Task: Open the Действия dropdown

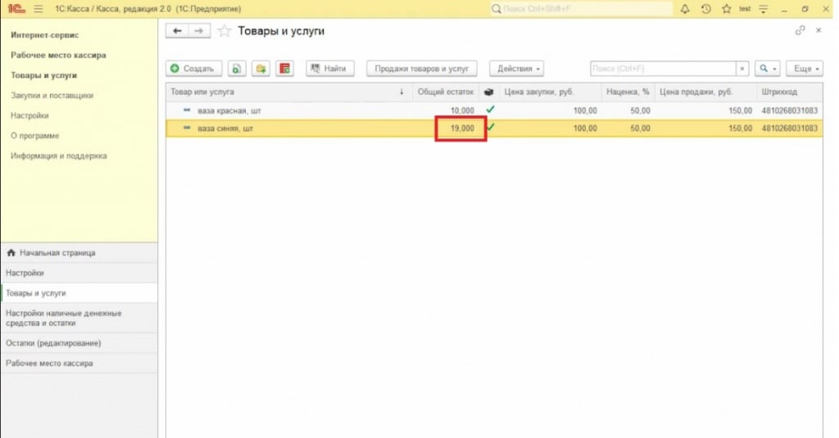Action: coord(516,69)
